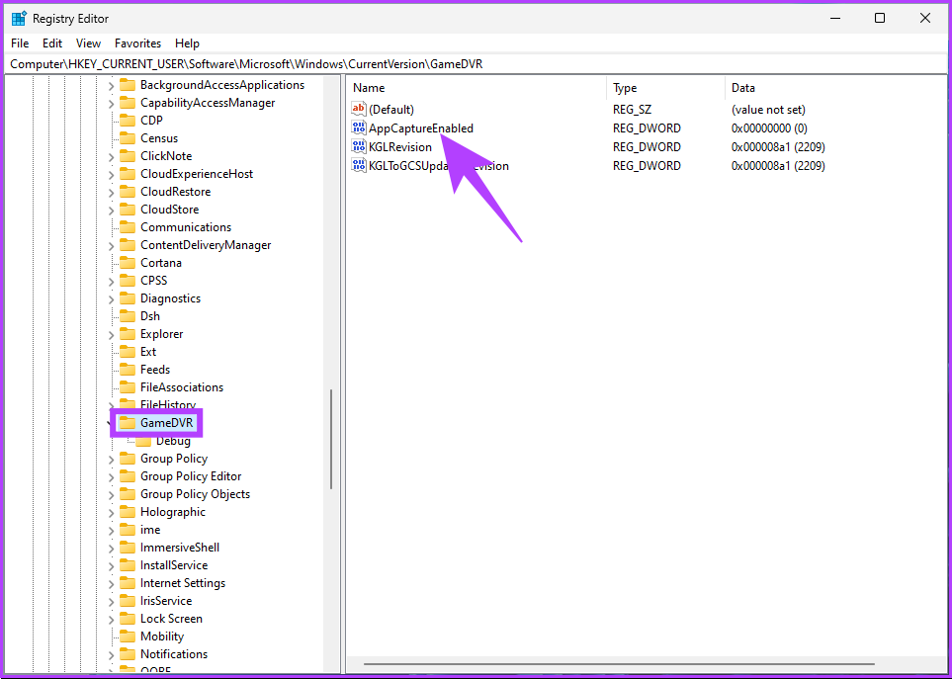This screenshot has height=679, width=952.
Task: Click the horizontal scrollbar in values pane
Action: [x=618, y=664]
